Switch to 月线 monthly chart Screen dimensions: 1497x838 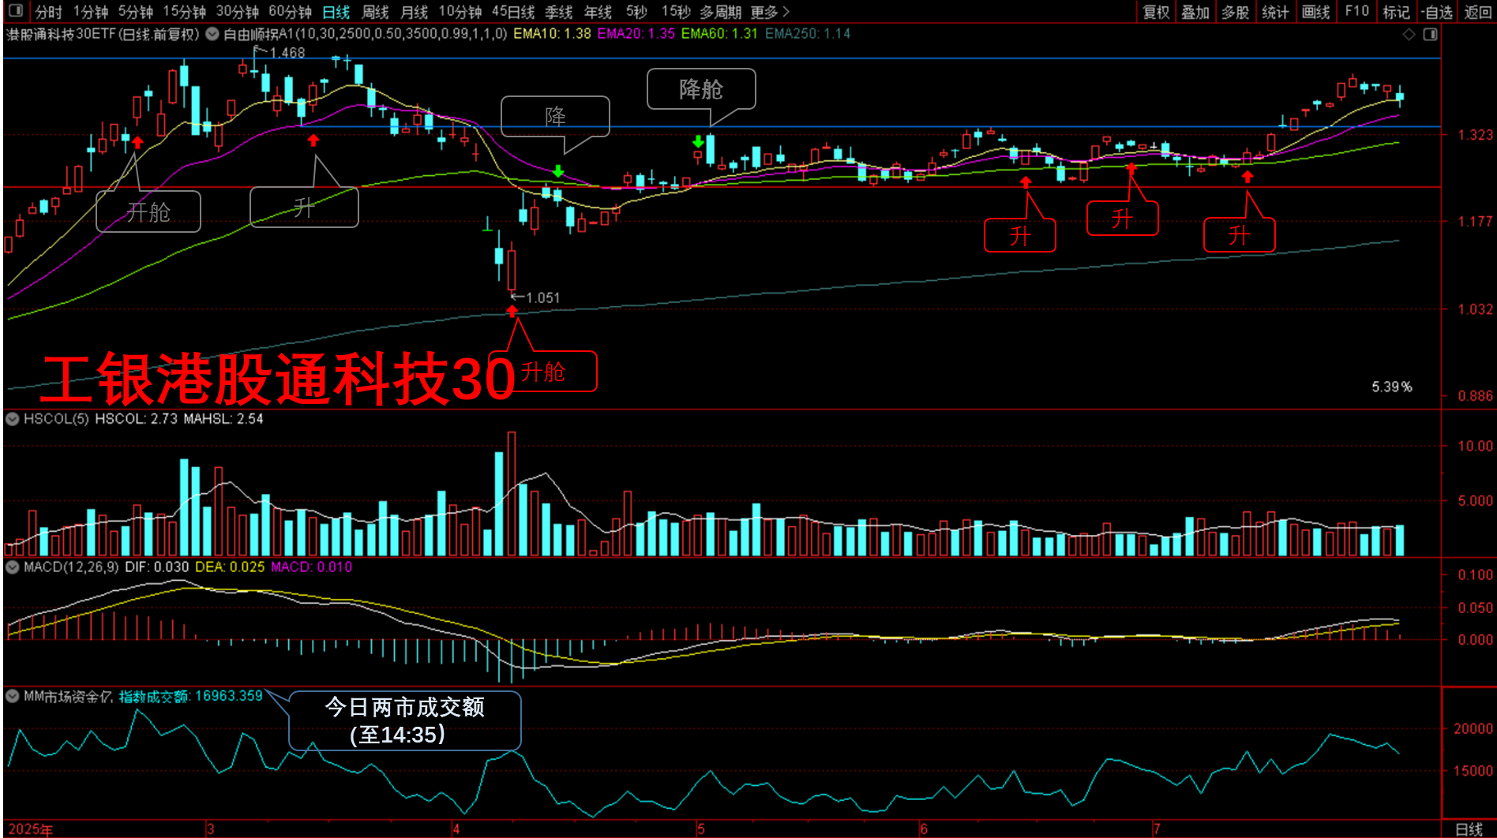(x=414, y=12)
